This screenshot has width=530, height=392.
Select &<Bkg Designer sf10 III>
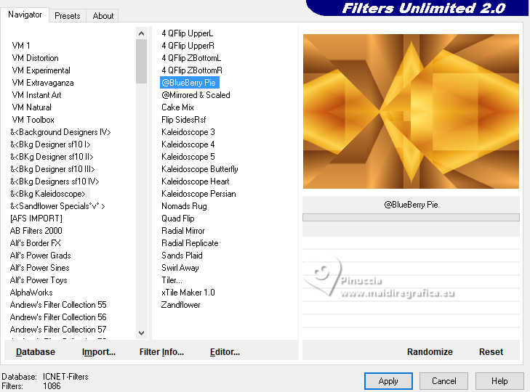(x=52, y=169)
